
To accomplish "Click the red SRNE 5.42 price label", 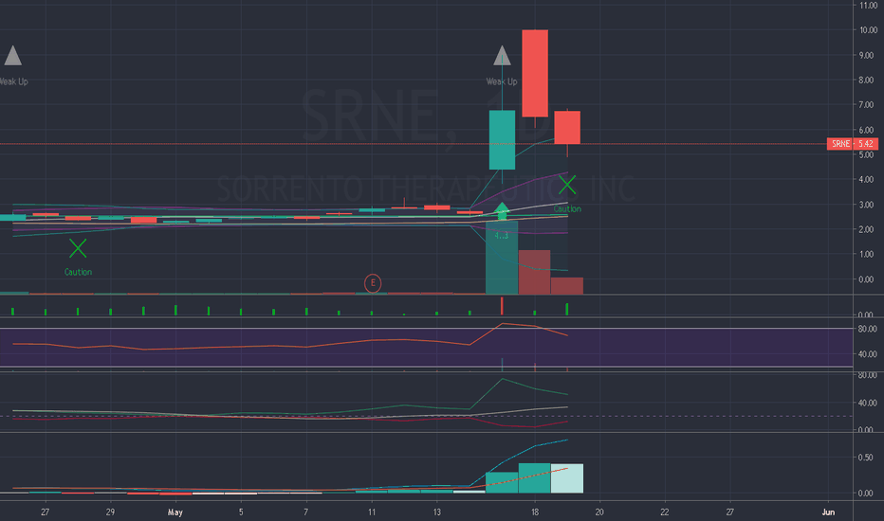I will click(x=853, y=144).
